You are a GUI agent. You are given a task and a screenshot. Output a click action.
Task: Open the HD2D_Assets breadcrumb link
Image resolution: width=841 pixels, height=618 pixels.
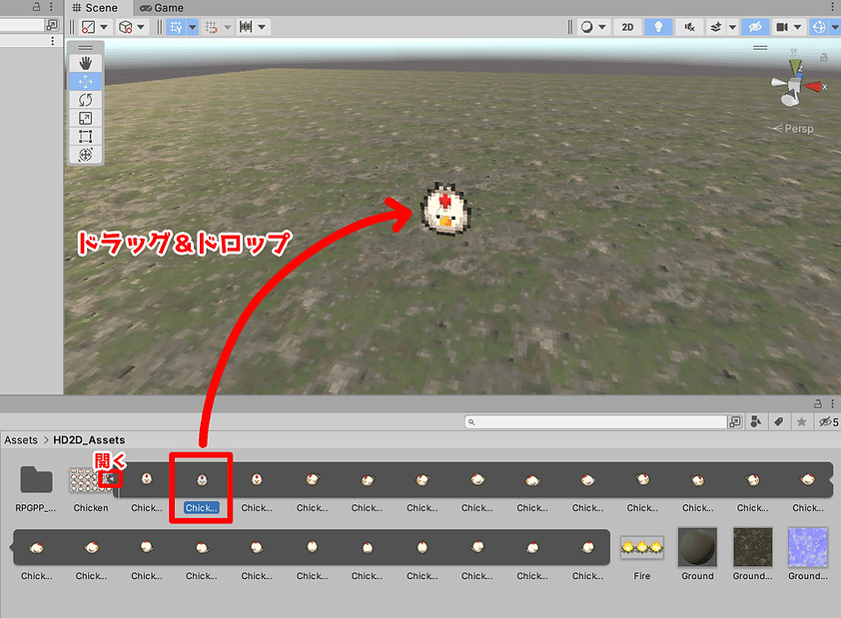click(89, 439)
